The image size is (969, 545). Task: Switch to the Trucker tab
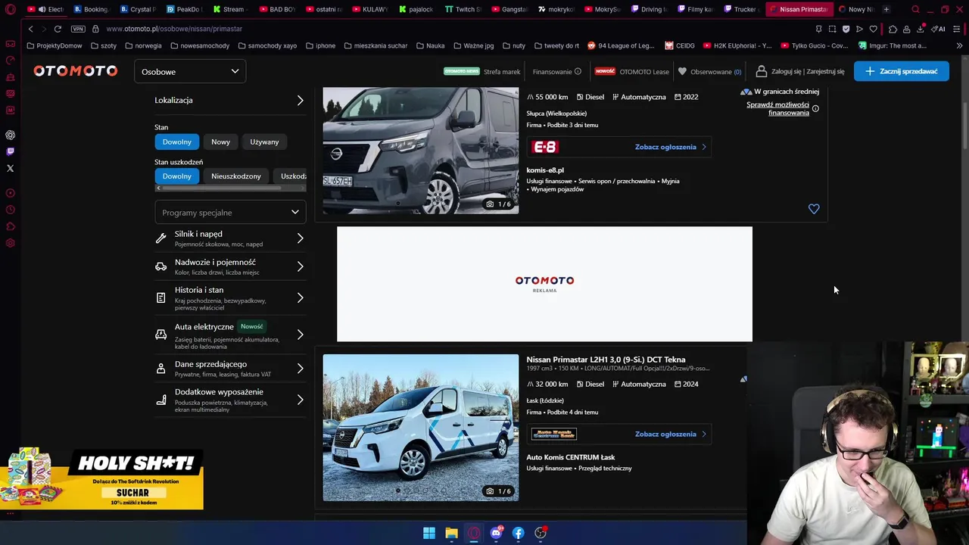tap(740, 9)
